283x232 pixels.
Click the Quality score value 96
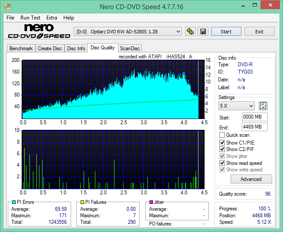(x=268, y=194)
